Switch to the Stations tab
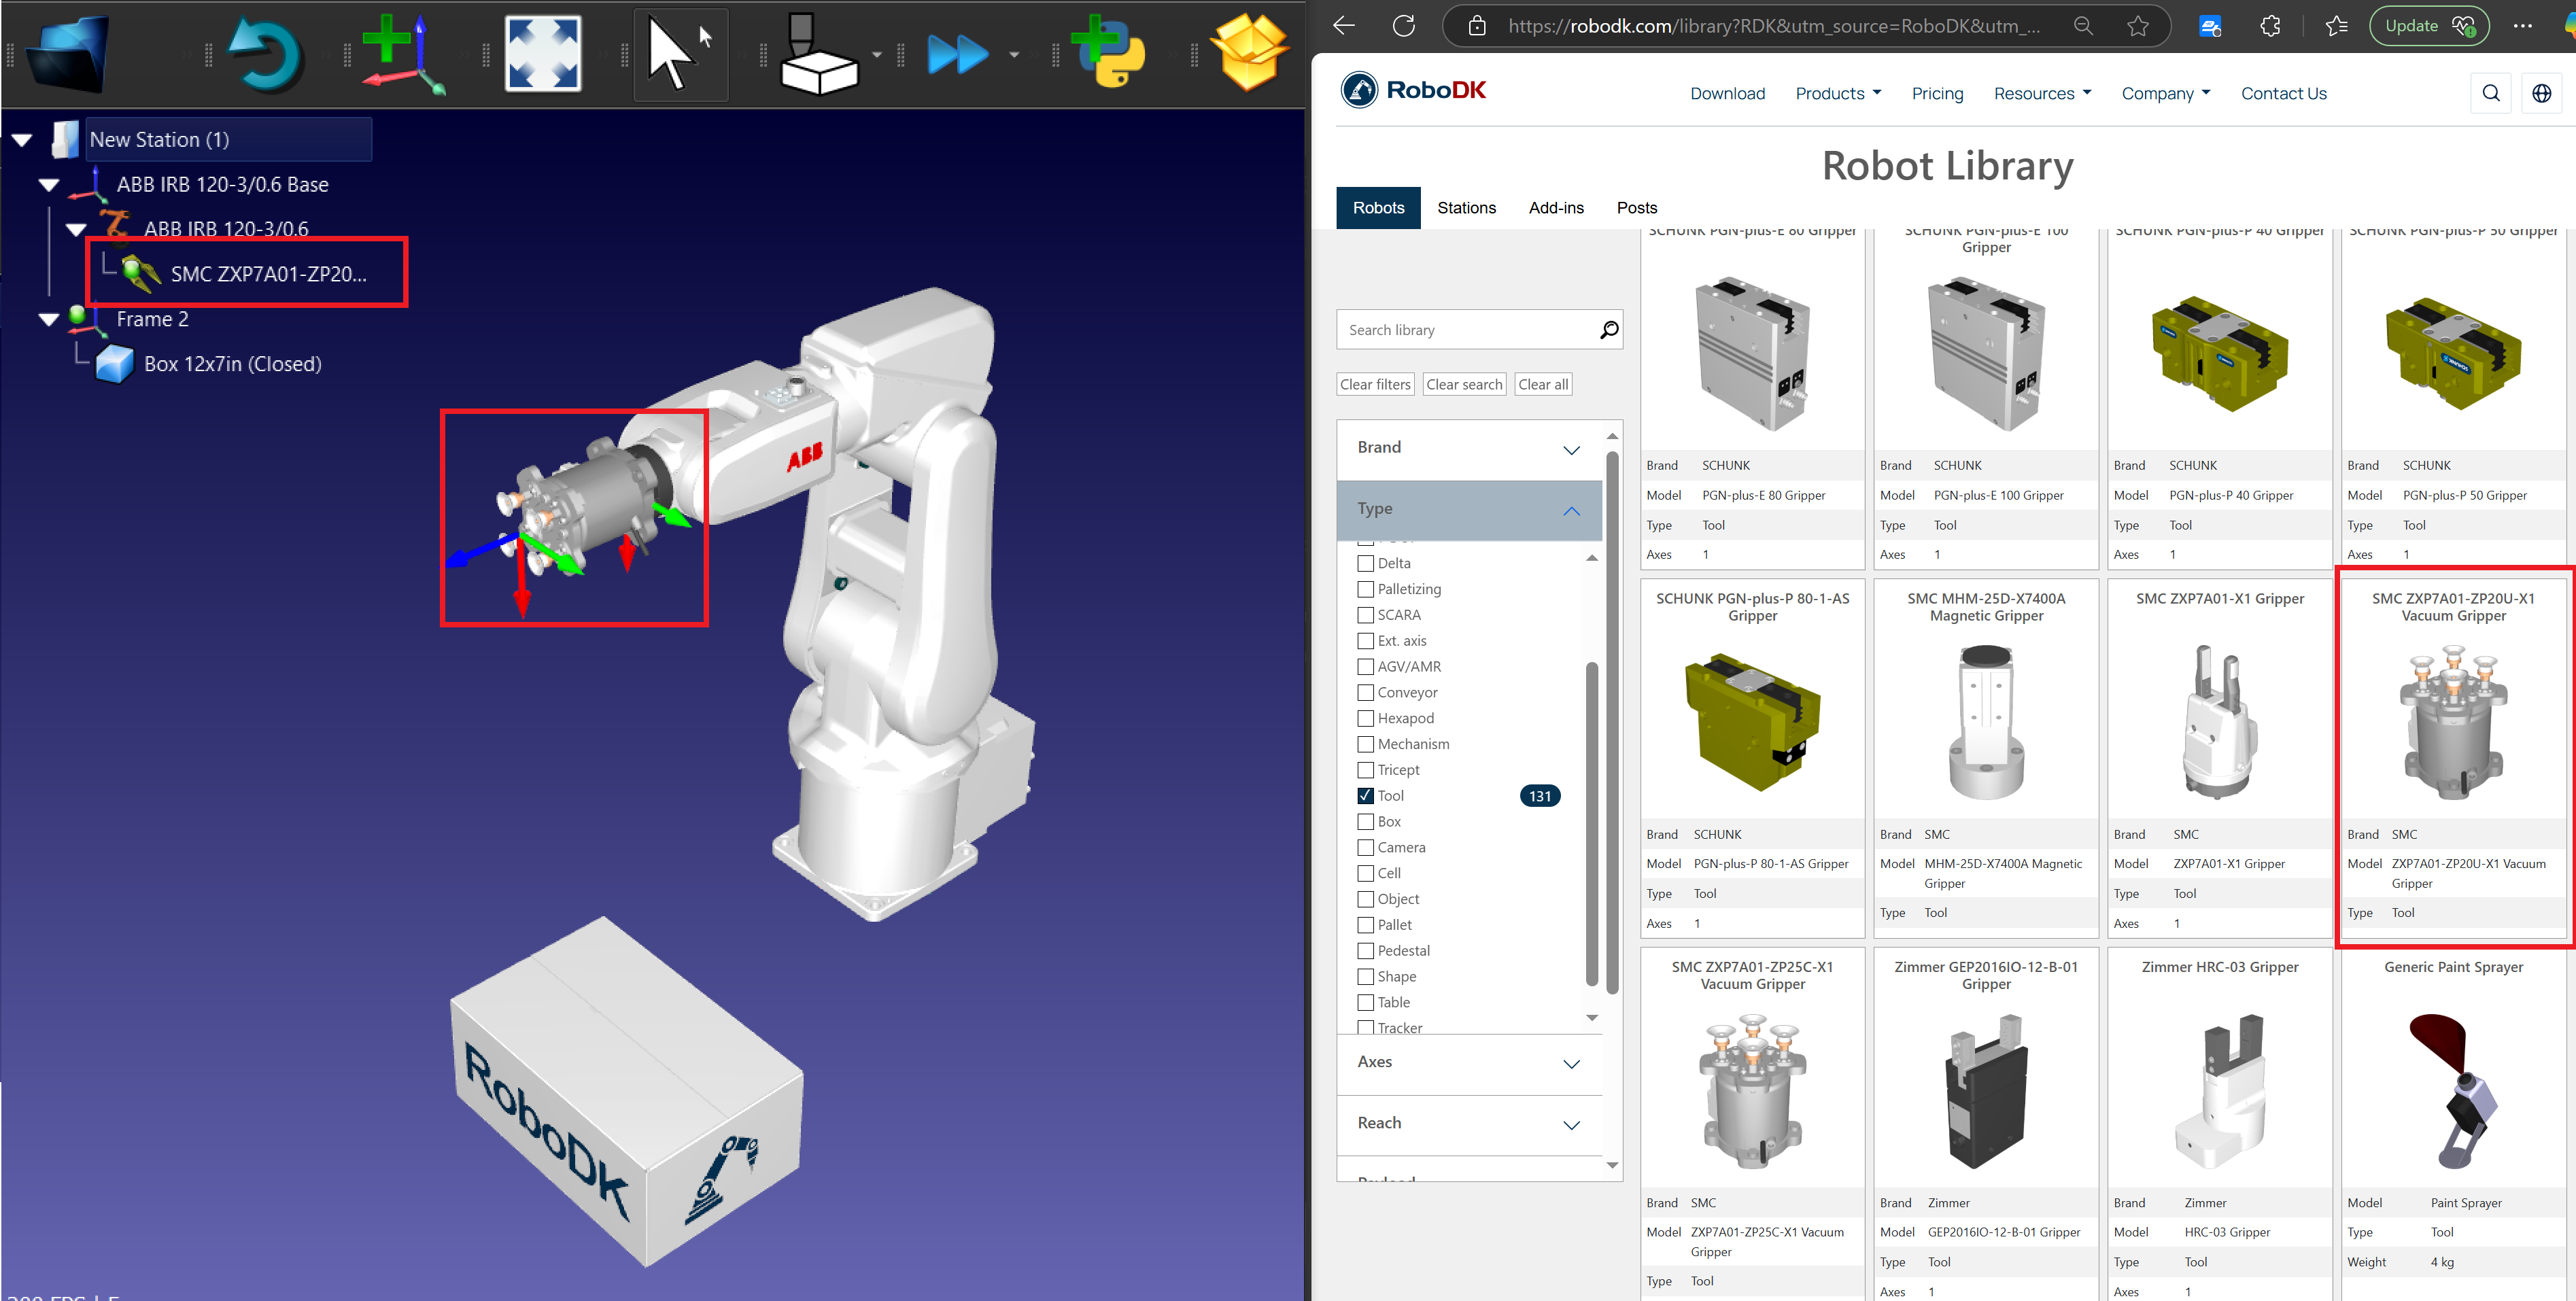This screenshot has height=1301, width=2576. pos(1466,207)
